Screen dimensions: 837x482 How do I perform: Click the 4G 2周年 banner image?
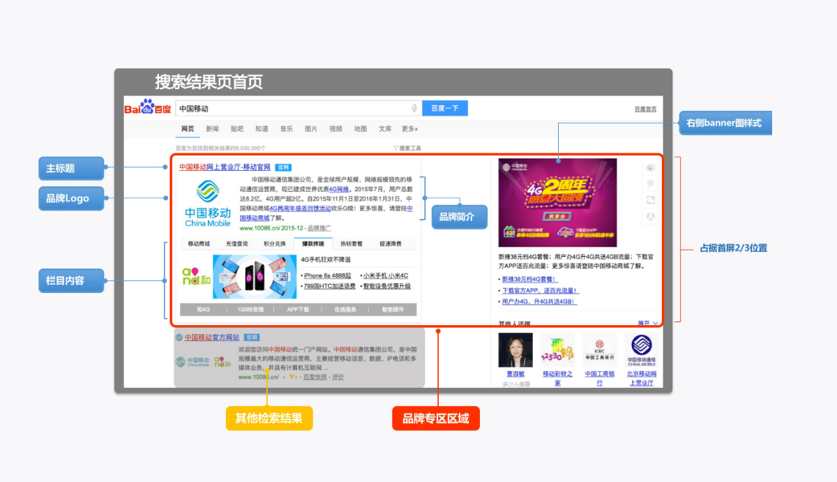(557, 202)
